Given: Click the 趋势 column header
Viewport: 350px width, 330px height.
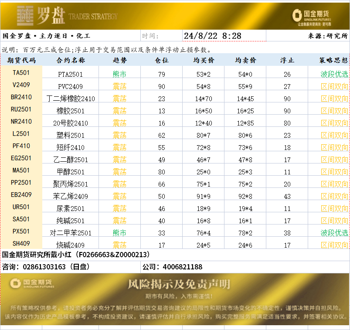Looking at the screenshot, I should [119, 60].
